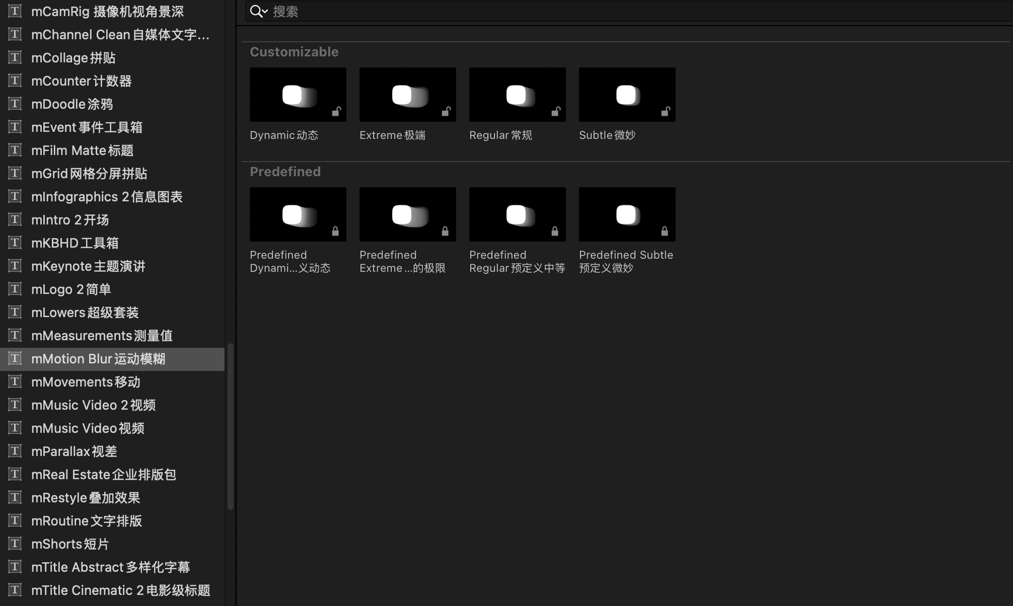Click the Subtle 微妙 label text
1013x606 pixels.
coord(607,135)
